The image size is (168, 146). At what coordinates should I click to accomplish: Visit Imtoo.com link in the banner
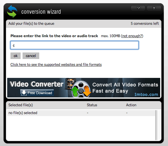click(x=146, y=95)
